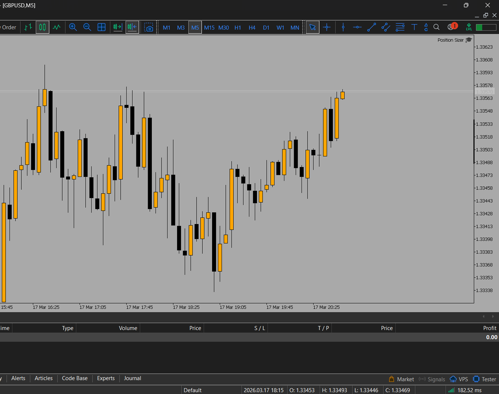
Task: Zoom in on the chart
Action: [x=73, y=27]
